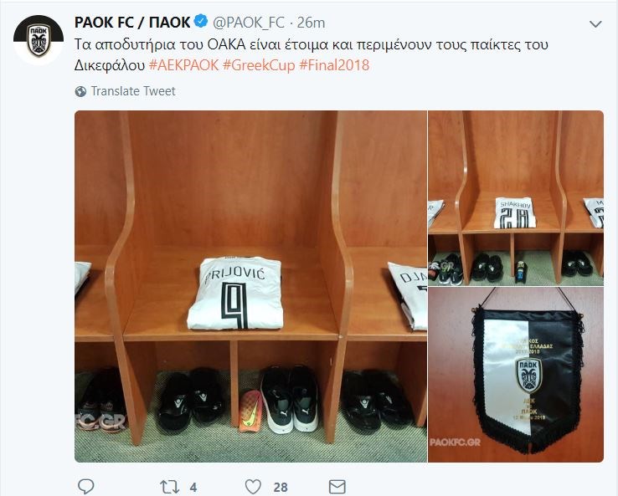Viewport: 618px width, 496px height.
Task: Click the retweet arrows icon
Action: (169, 487)
